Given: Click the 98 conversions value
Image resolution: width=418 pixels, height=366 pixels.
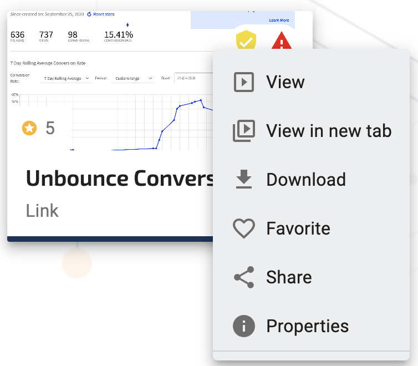Looking at the screenshot, I should click(x=73, y=34).
